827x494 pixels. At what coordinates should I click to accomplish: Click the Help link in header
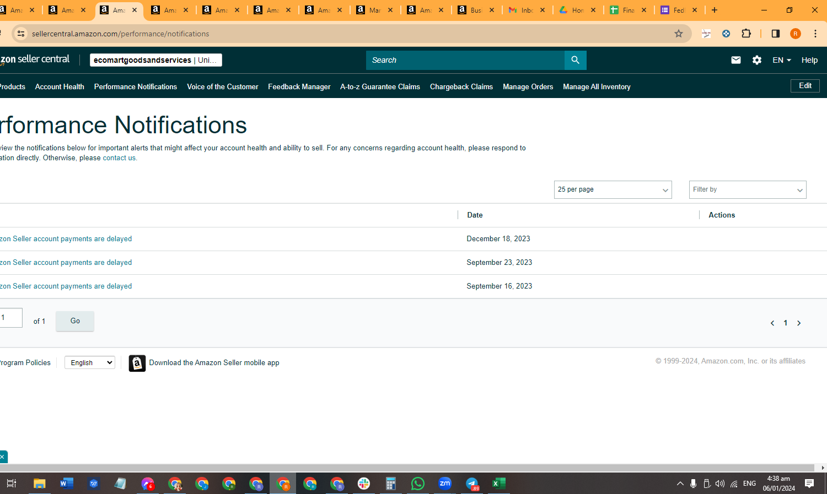pos(809,60)
